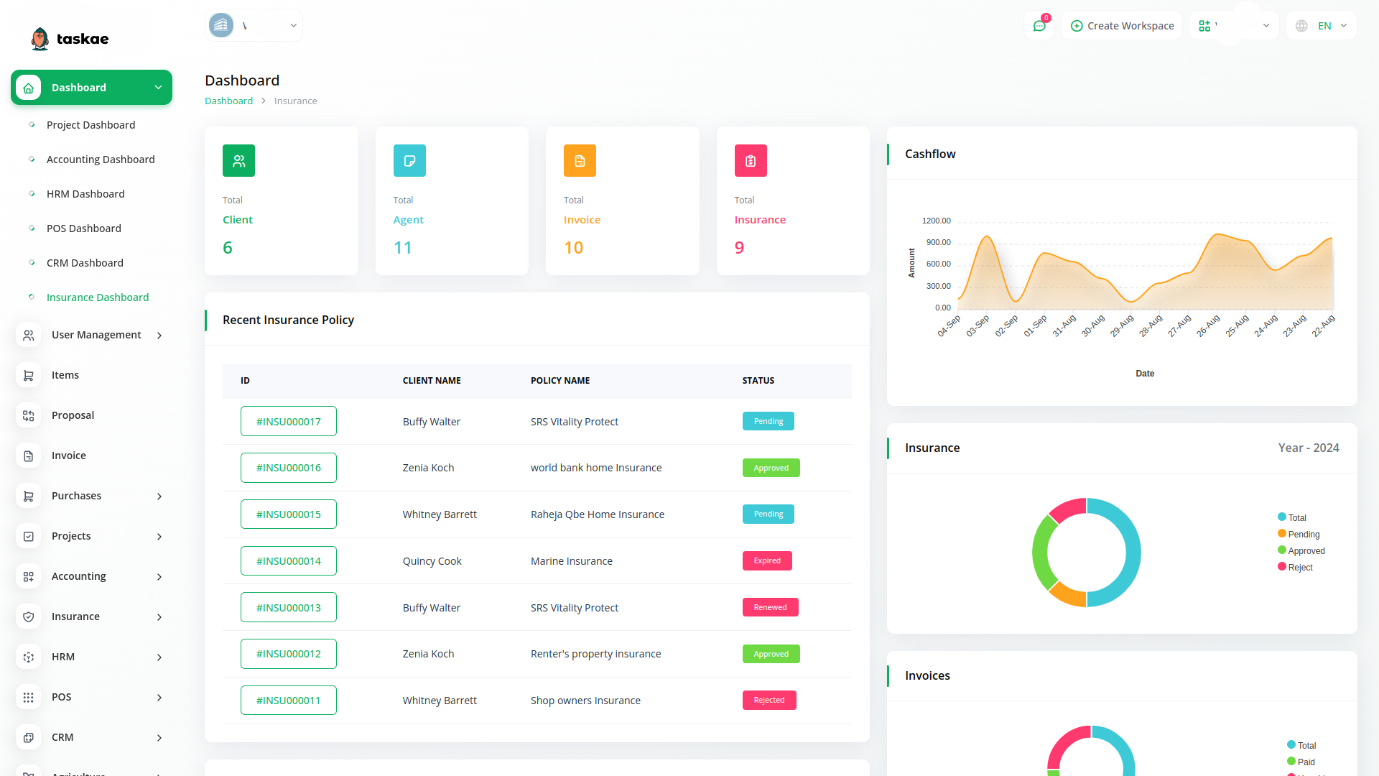The width and height of the screenshot is (1379, 776).
Task: Click the teal Total Agent card icon
Action: [409, 161]
